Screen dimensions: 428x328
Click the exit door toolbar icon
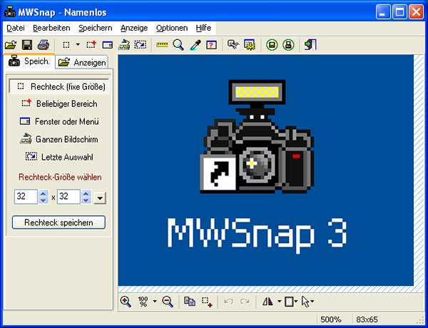tap(310, 45)
